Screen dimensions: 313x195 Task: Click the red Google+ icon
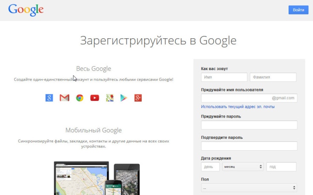[x=138, y=98]
